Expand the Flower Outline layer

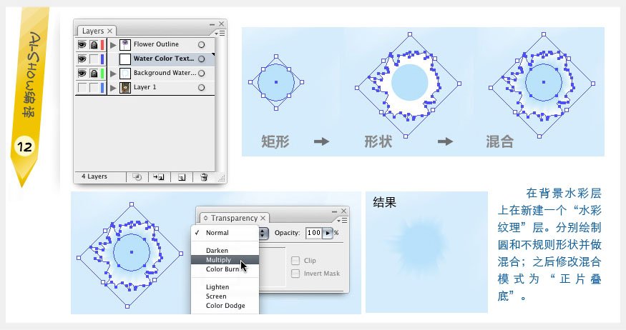tap(113, 44)
